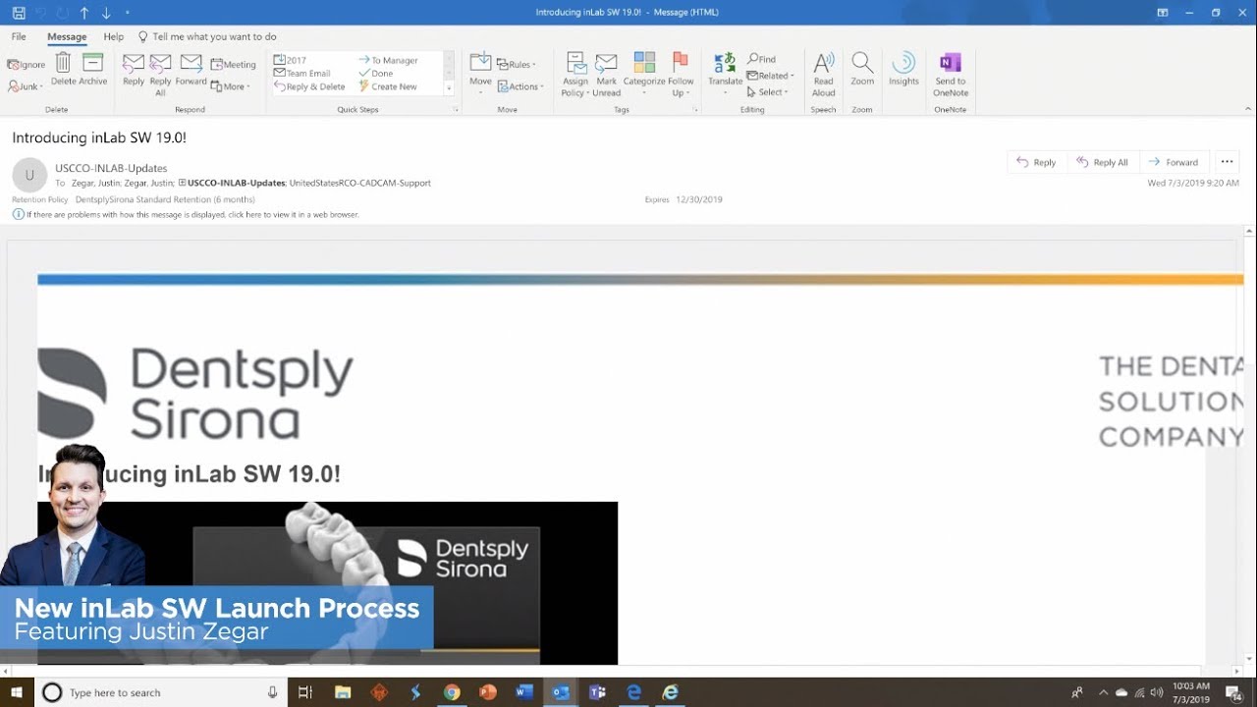Open the Move folder dropdown
Image resolution: width=1257 pixels, height=707 pixels.
tap(480, 74)
